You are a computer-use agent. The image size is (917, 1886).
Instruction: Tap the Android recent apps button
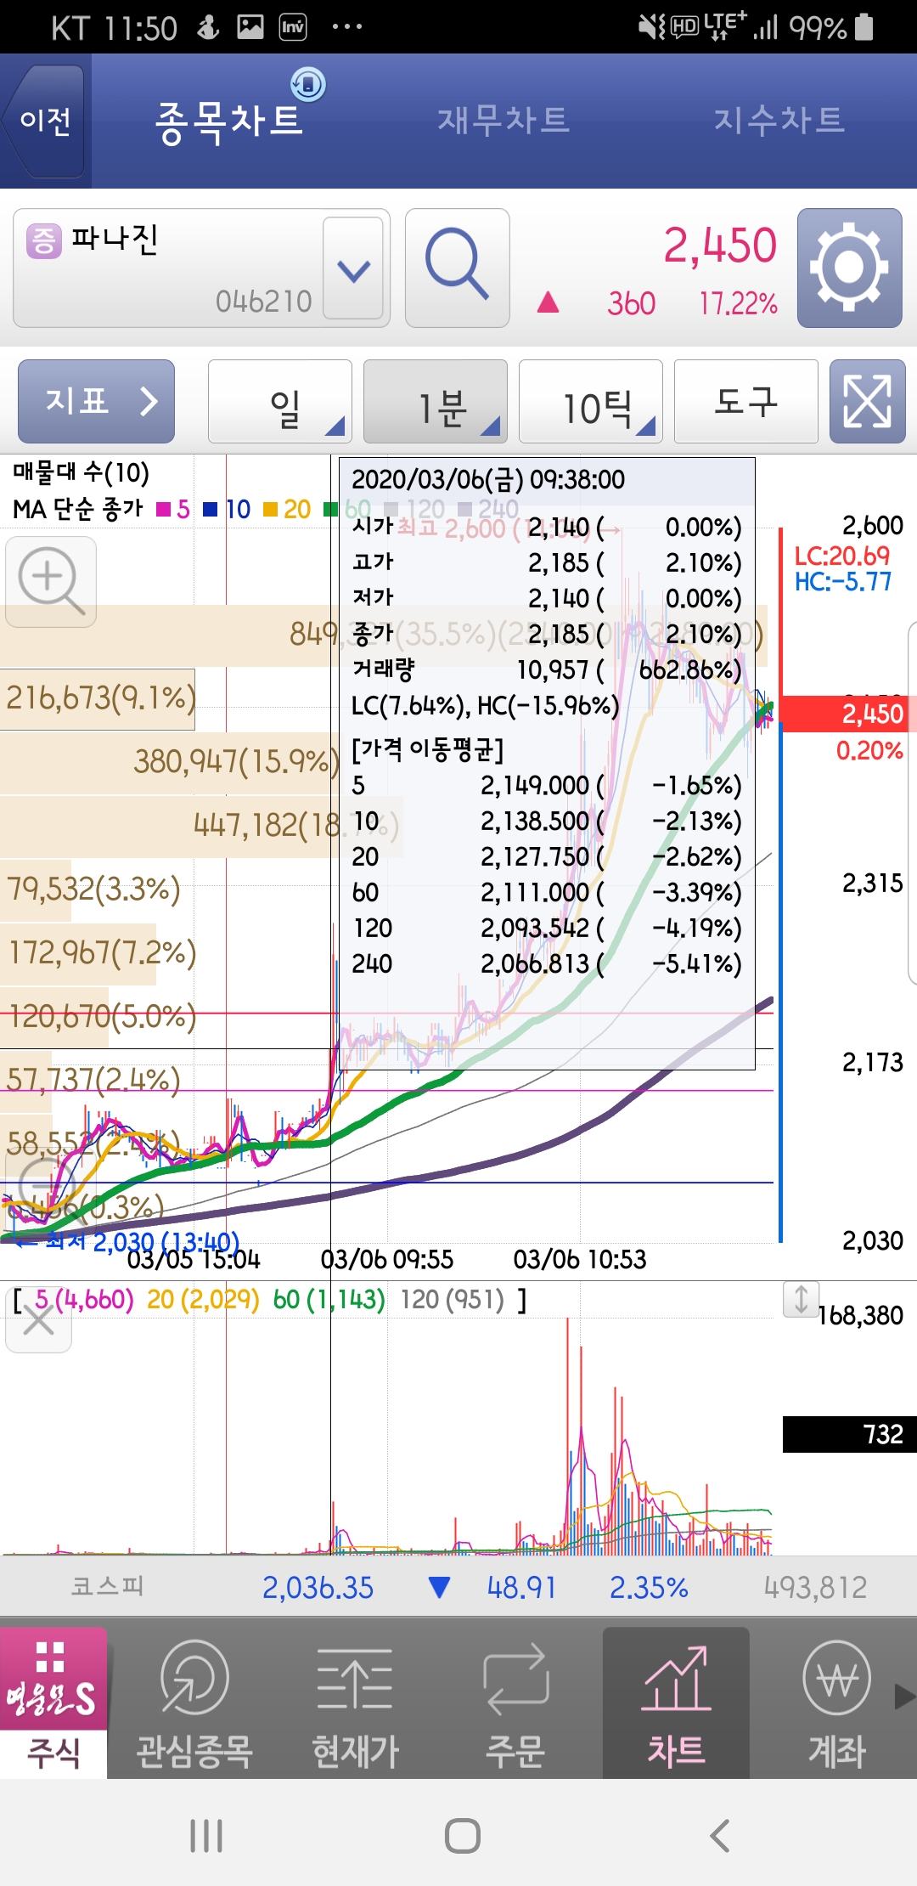pyautogui.click(x=206, y=1836)
